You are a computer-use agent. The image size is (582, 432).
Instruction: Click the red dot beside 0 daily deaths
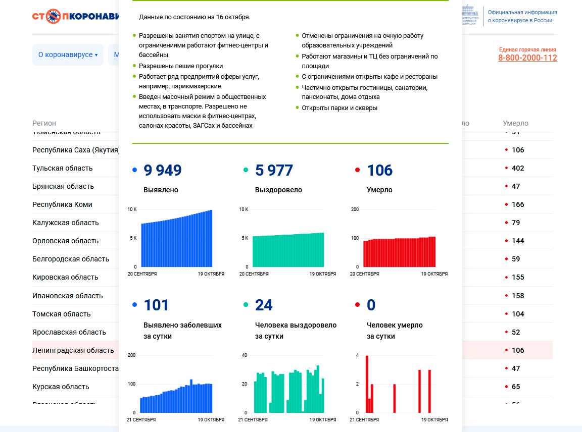tap(358, 305)
